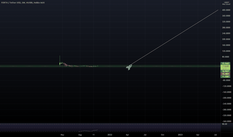Click the 11 date label on time axis
Image resolution: width=233 pixels, height=137 pixels.
[93, 135]
